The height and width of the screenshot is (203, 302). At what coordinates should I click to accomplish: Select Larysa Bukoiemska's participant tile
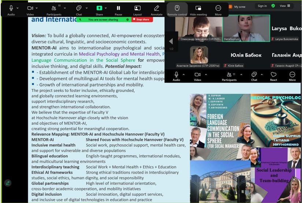286,29
